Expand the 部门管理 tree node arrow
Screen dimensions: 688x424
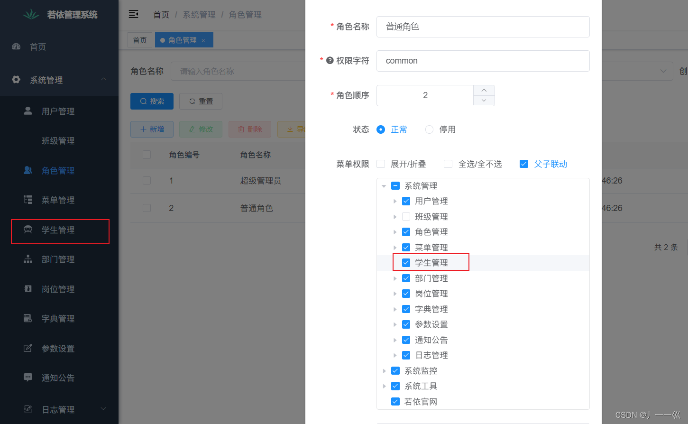(x=395, y=278)
